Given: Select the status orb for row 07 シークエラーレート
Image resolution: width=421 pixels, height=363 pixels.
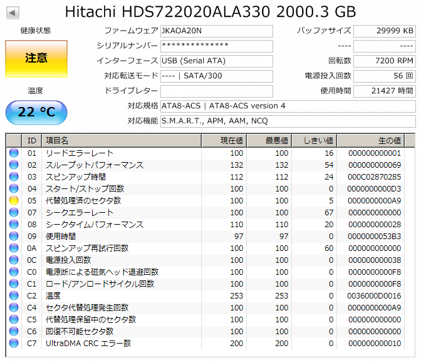Looking at the screenshot, I should (x=14, y=212).
